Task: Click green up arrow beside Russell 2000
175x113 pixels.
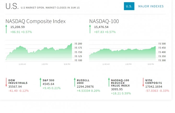Action: (x=75, y=82)
